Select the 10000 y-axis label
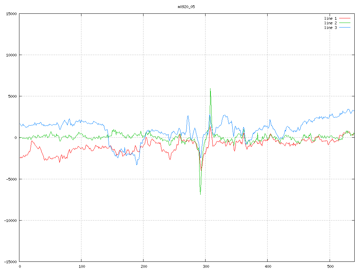The image size is (361, 271). (11, 55)
